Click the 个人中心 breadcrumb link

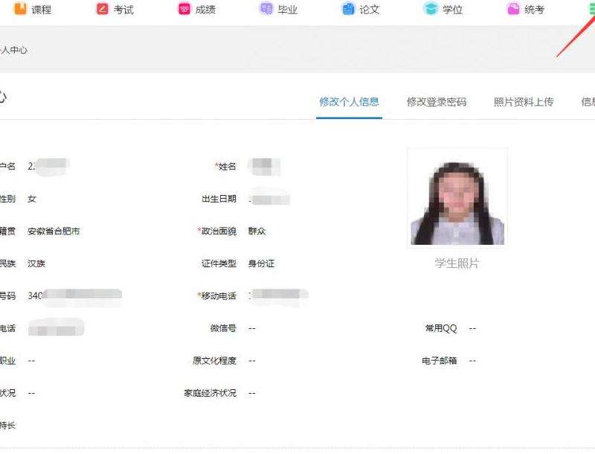click(x=14, y=51)
